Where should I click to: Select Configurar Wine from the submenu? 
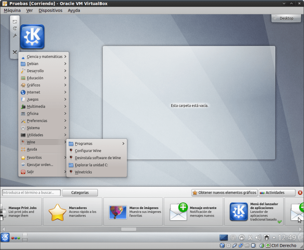point(88,151)
